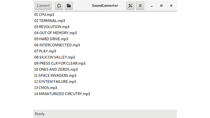Click the Add File icon
Screen dimensions: 210x118
(x=59, y=6)
